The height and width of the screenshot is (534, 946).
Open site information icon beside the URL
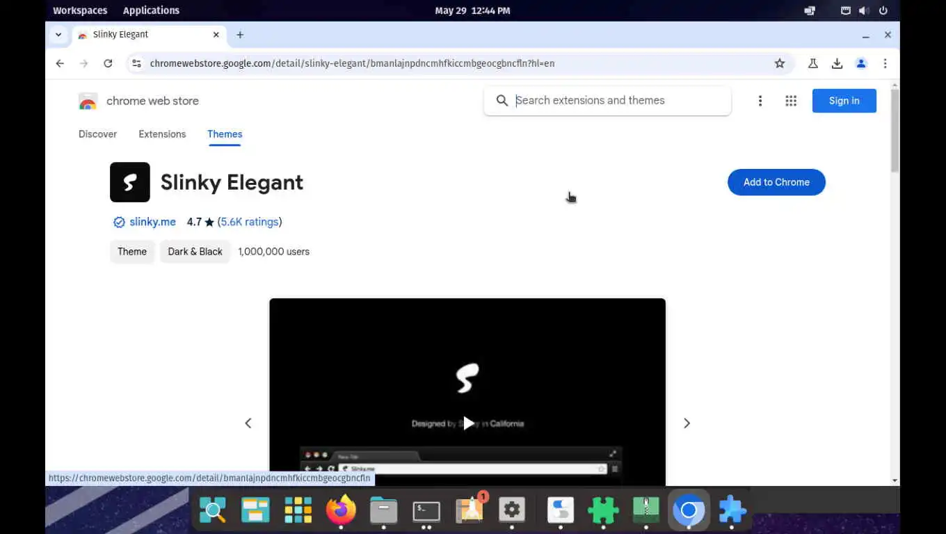click(136, 63)
